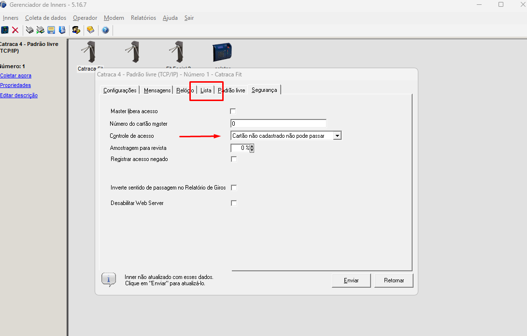Viewport: 527px width, 336px height.
Task: Open the blue file cabinet toolbar icon
Action: 62,30
